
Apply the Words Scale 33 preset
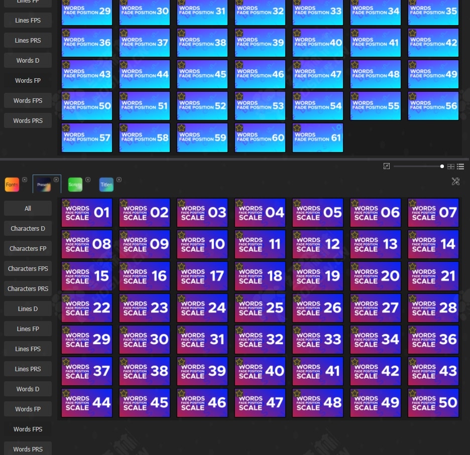click(318, 340)
